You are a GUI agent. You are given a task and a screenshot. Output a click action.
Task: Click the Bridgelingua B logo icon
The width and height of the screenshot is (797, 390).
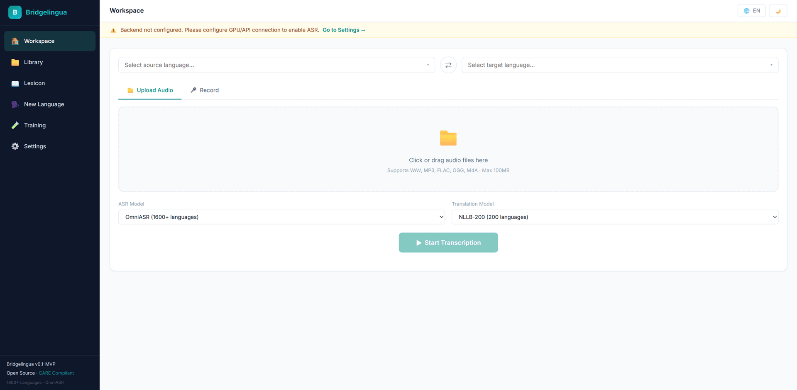(x=15, y=12)
